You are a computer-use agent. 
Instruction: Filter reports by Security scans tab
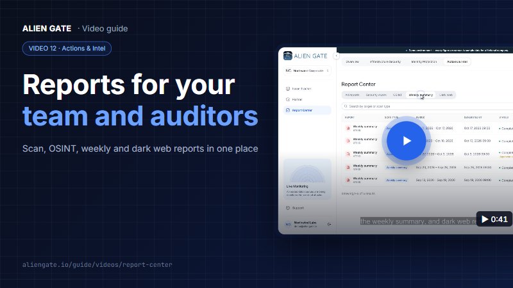coord(376,95)
